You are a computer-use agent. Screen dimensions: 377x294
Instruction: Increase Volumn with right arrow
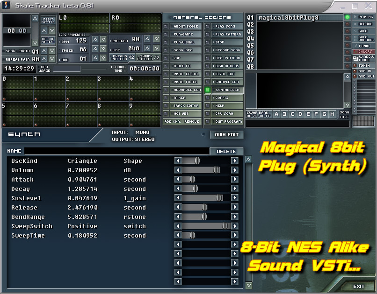click(x=235, y=170)
